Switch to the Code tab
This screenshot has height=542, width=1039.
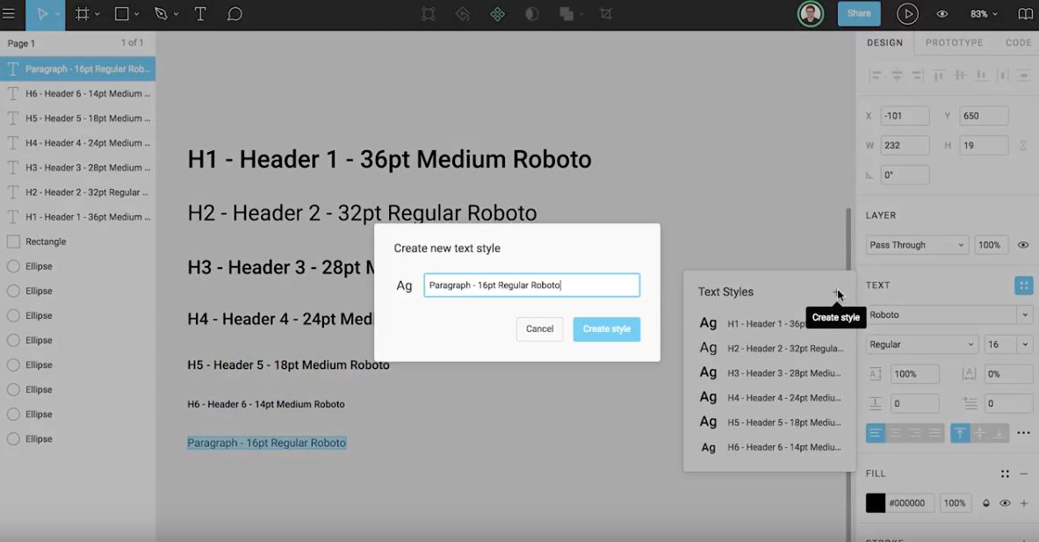point(1018,42)
